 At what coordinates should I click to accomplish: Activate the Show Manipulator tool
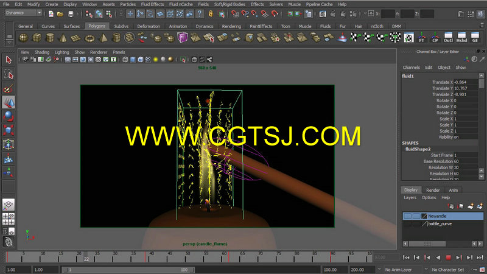9,172
